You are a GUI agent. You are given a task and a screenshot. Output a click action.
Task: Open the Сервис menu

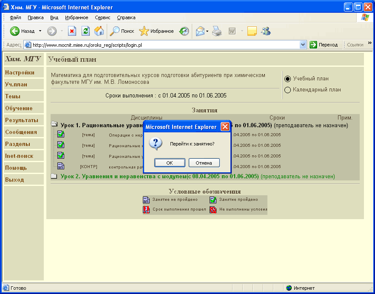coord(102,18)
